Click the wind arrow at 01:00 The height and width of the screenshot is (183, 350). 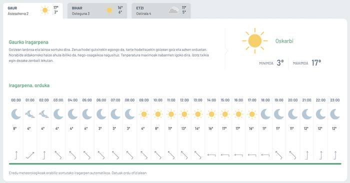coord(30,155)
